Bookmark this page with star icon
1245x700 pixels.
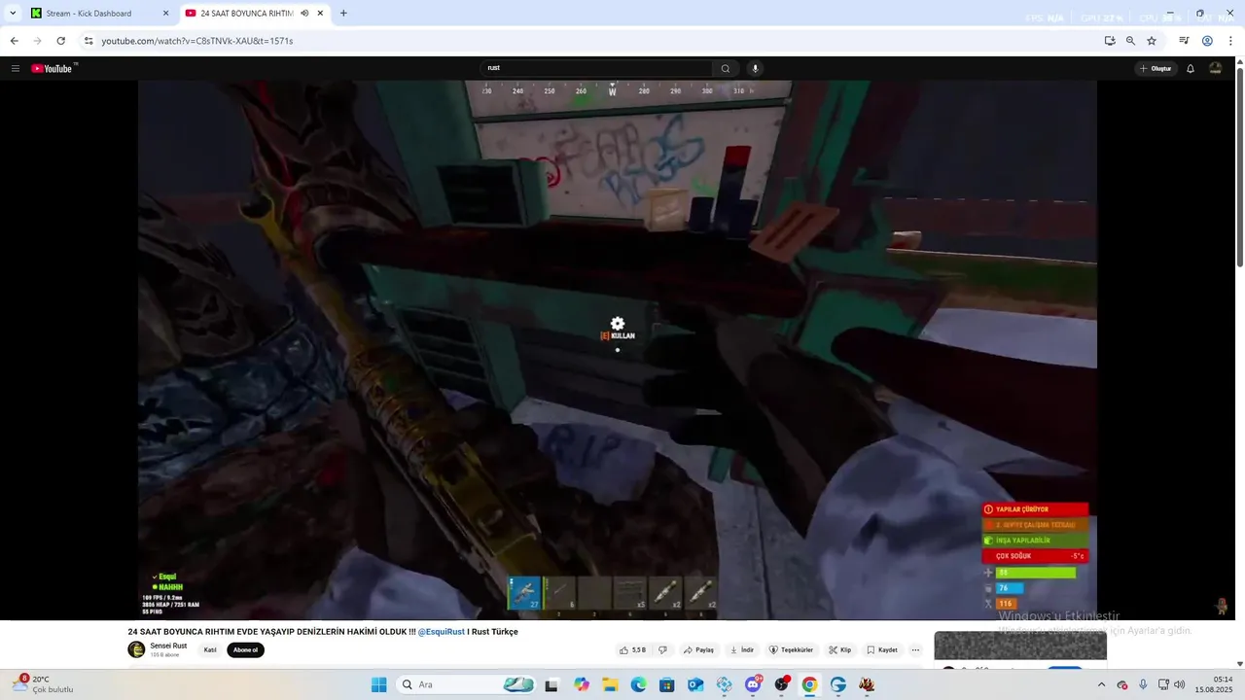click(1152, 41)
